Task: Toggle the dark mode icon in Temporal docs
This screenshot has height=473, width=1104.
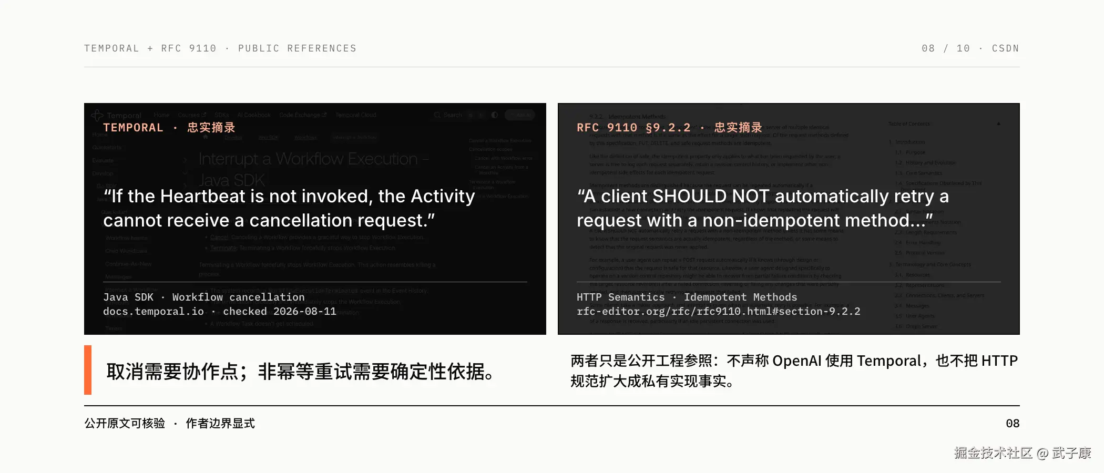Action: (x=495, y=115)
